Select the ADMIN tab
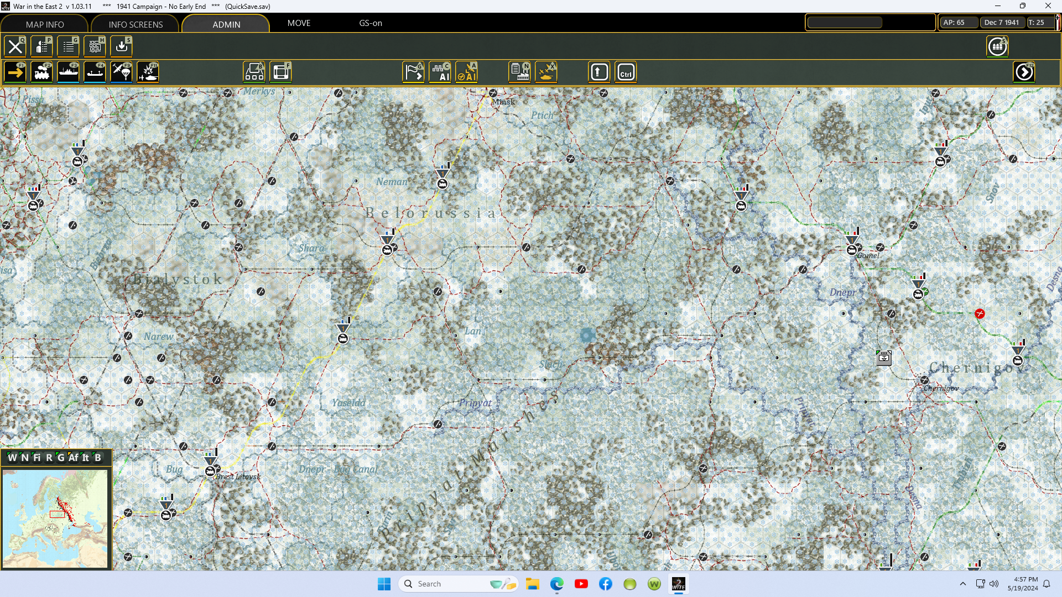The height and width of the screenshot is (597, 1062). coord(226,24)
